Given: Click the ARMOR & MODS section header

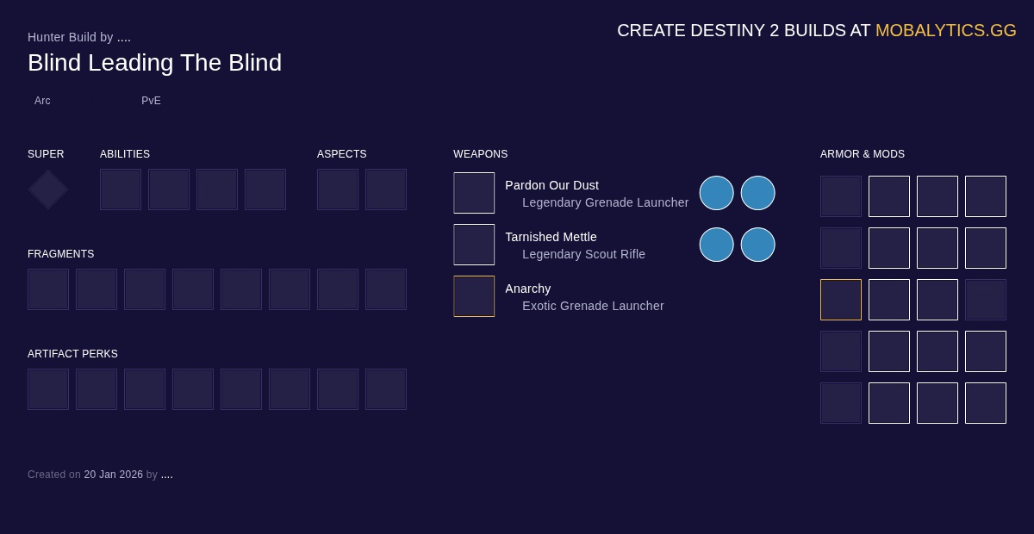Looking at the screenshot, I should [863, 154].
